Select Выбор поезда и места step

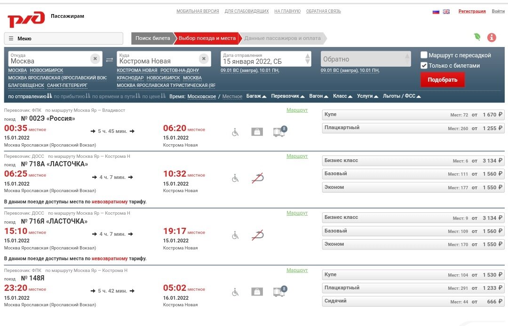207,38
